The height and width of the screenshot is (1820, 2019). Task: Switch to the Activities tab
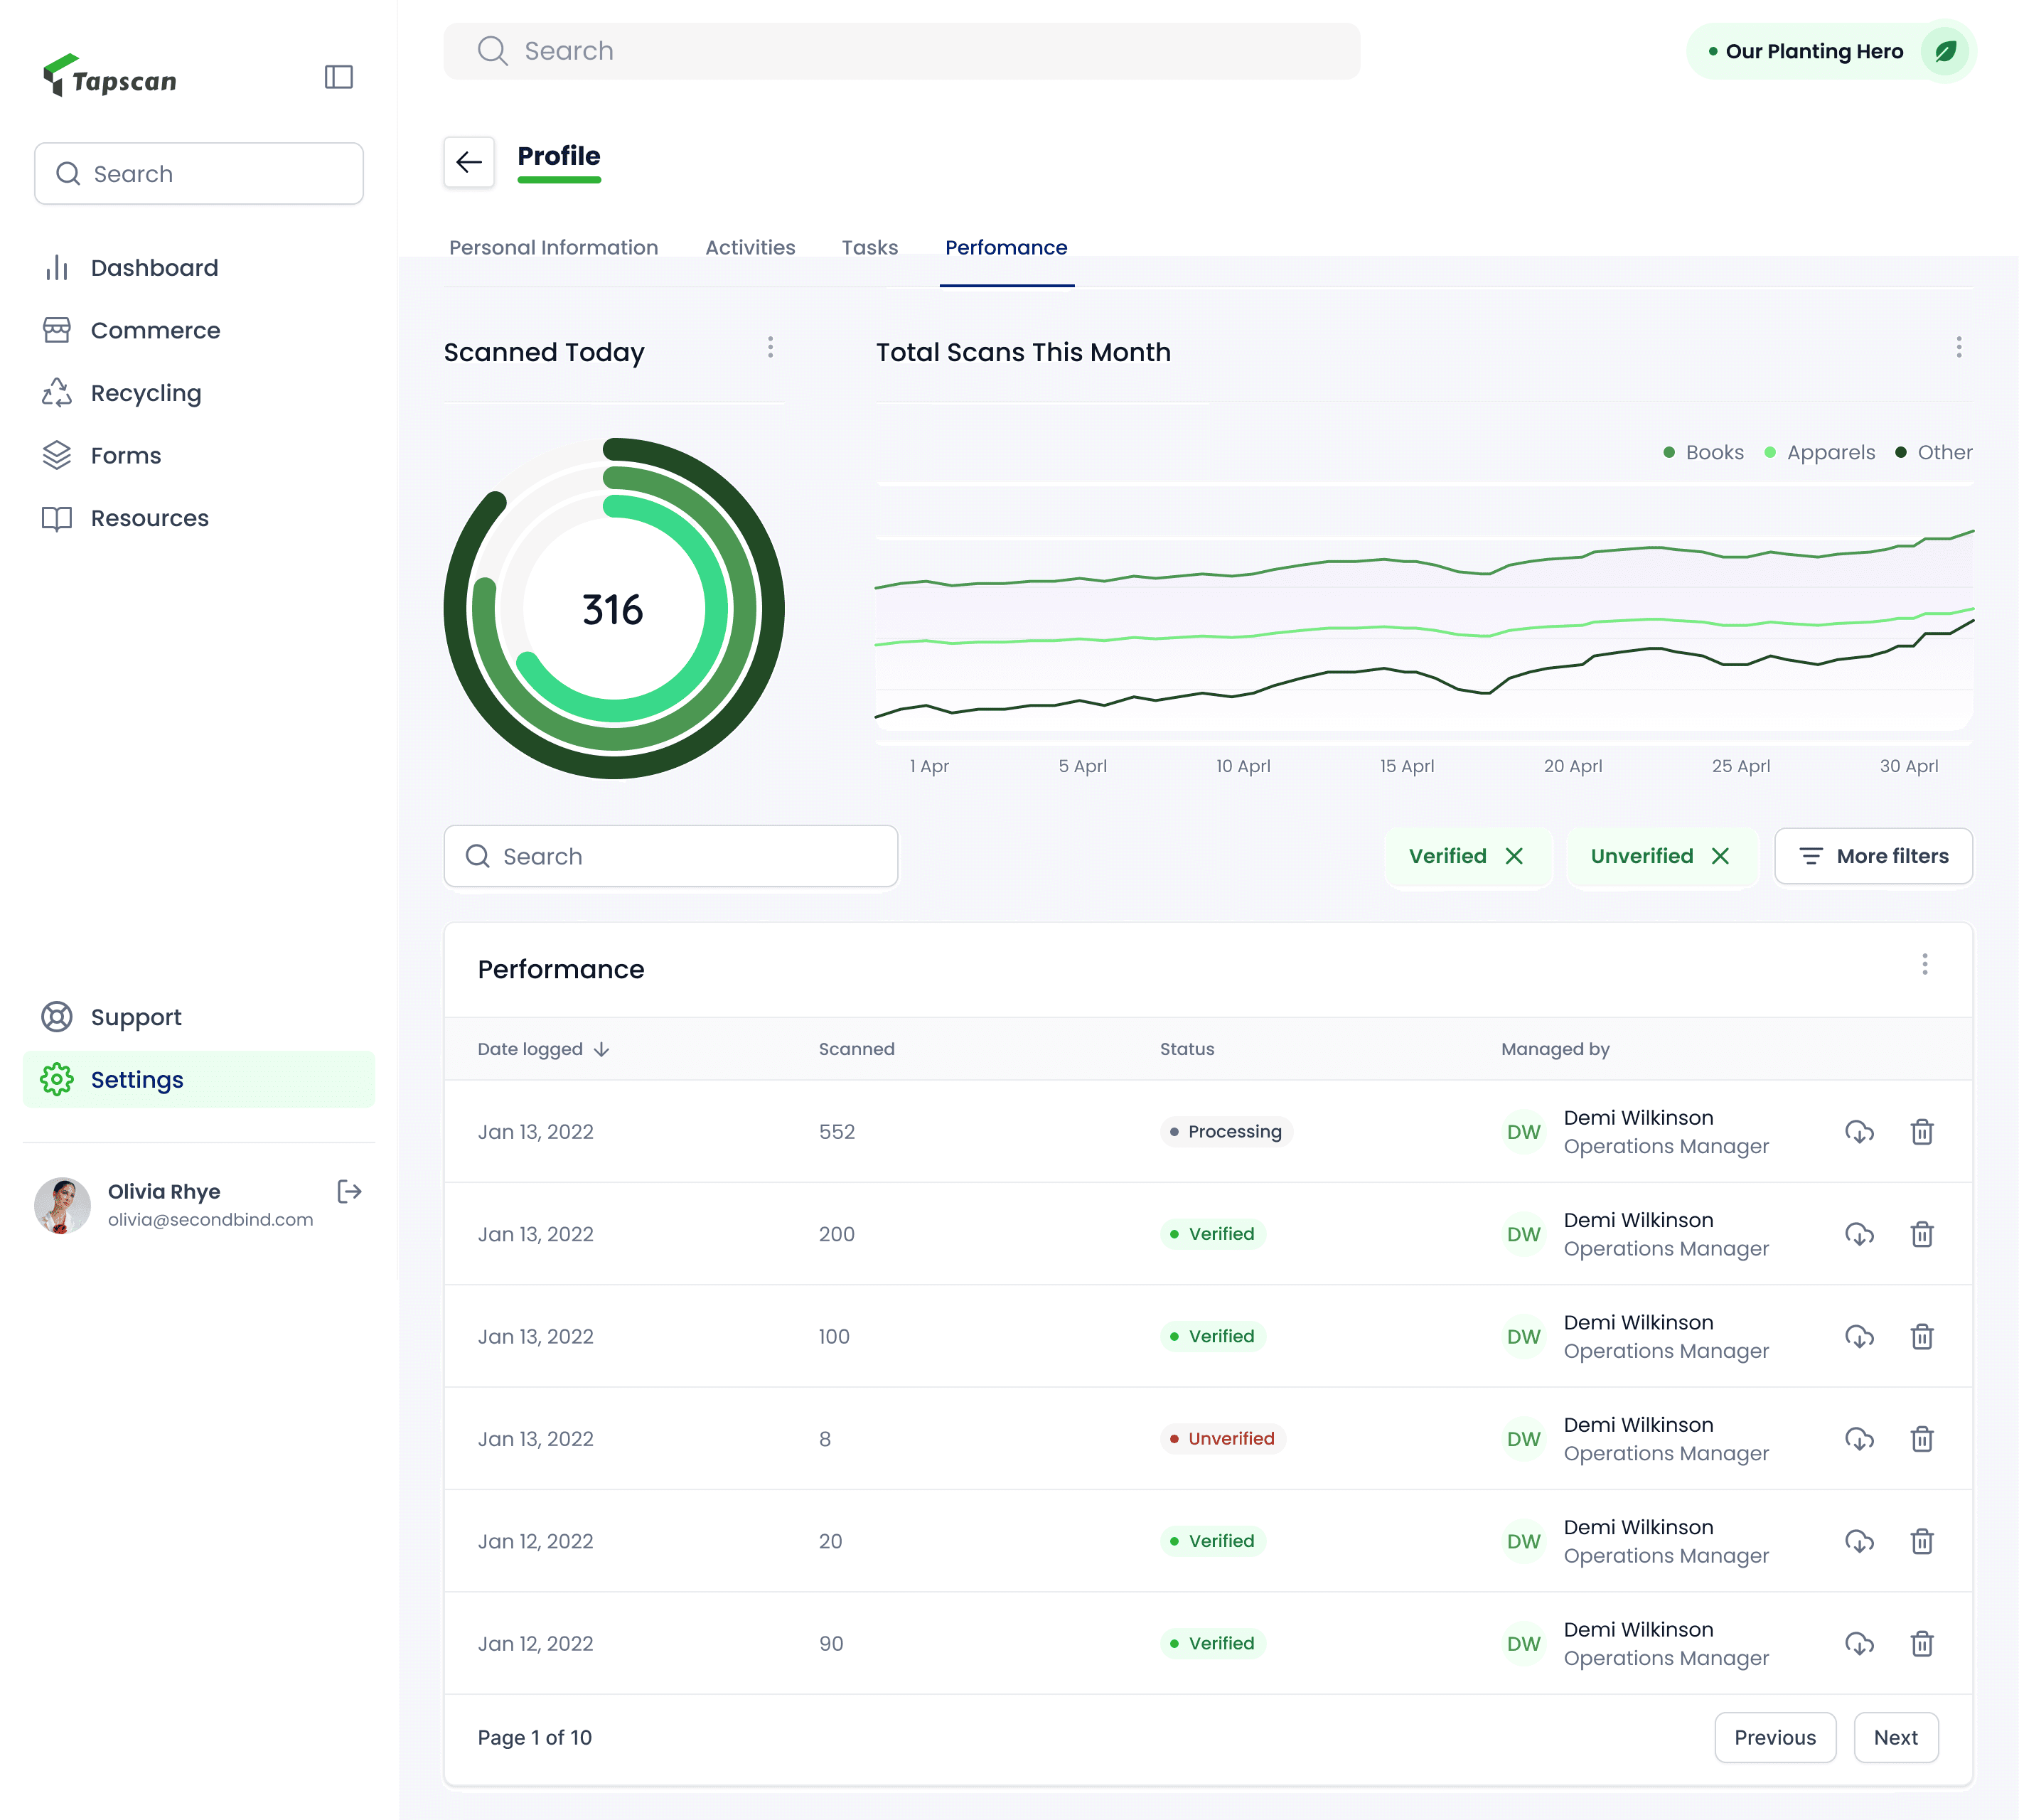(750, 247)
